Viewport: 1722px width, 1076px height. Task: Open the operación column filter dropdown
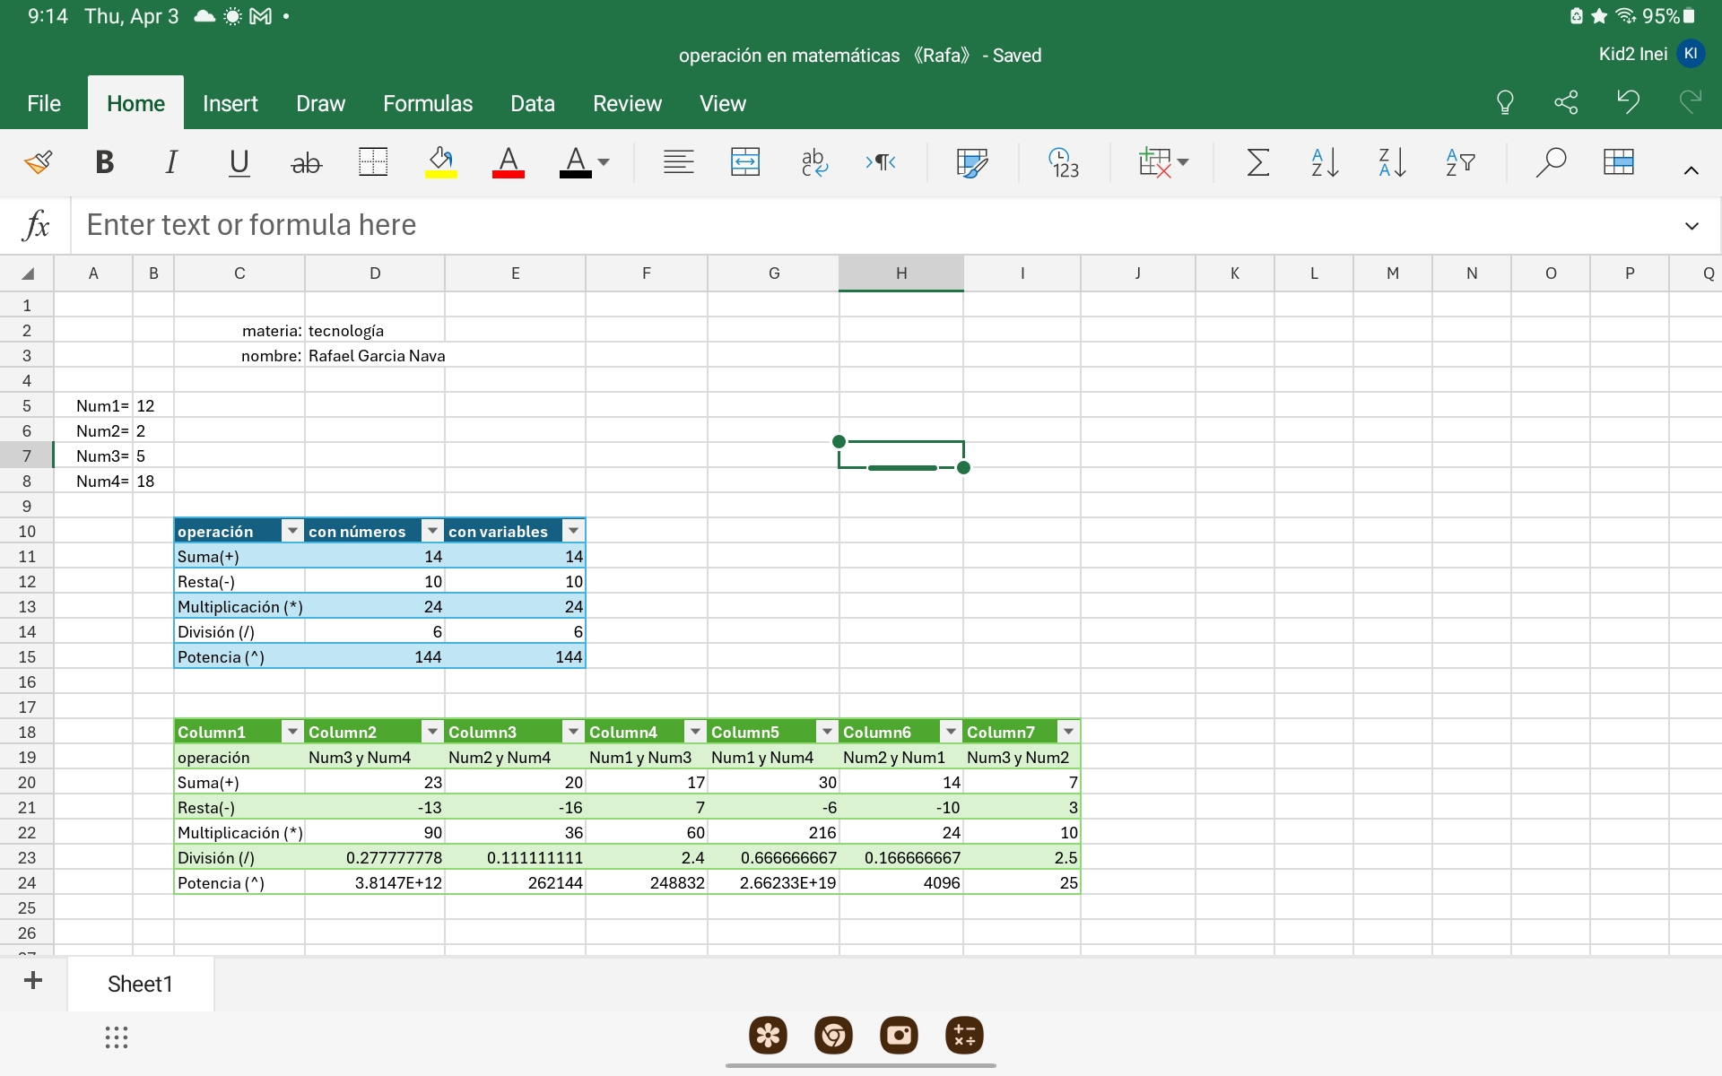[292, 531]
